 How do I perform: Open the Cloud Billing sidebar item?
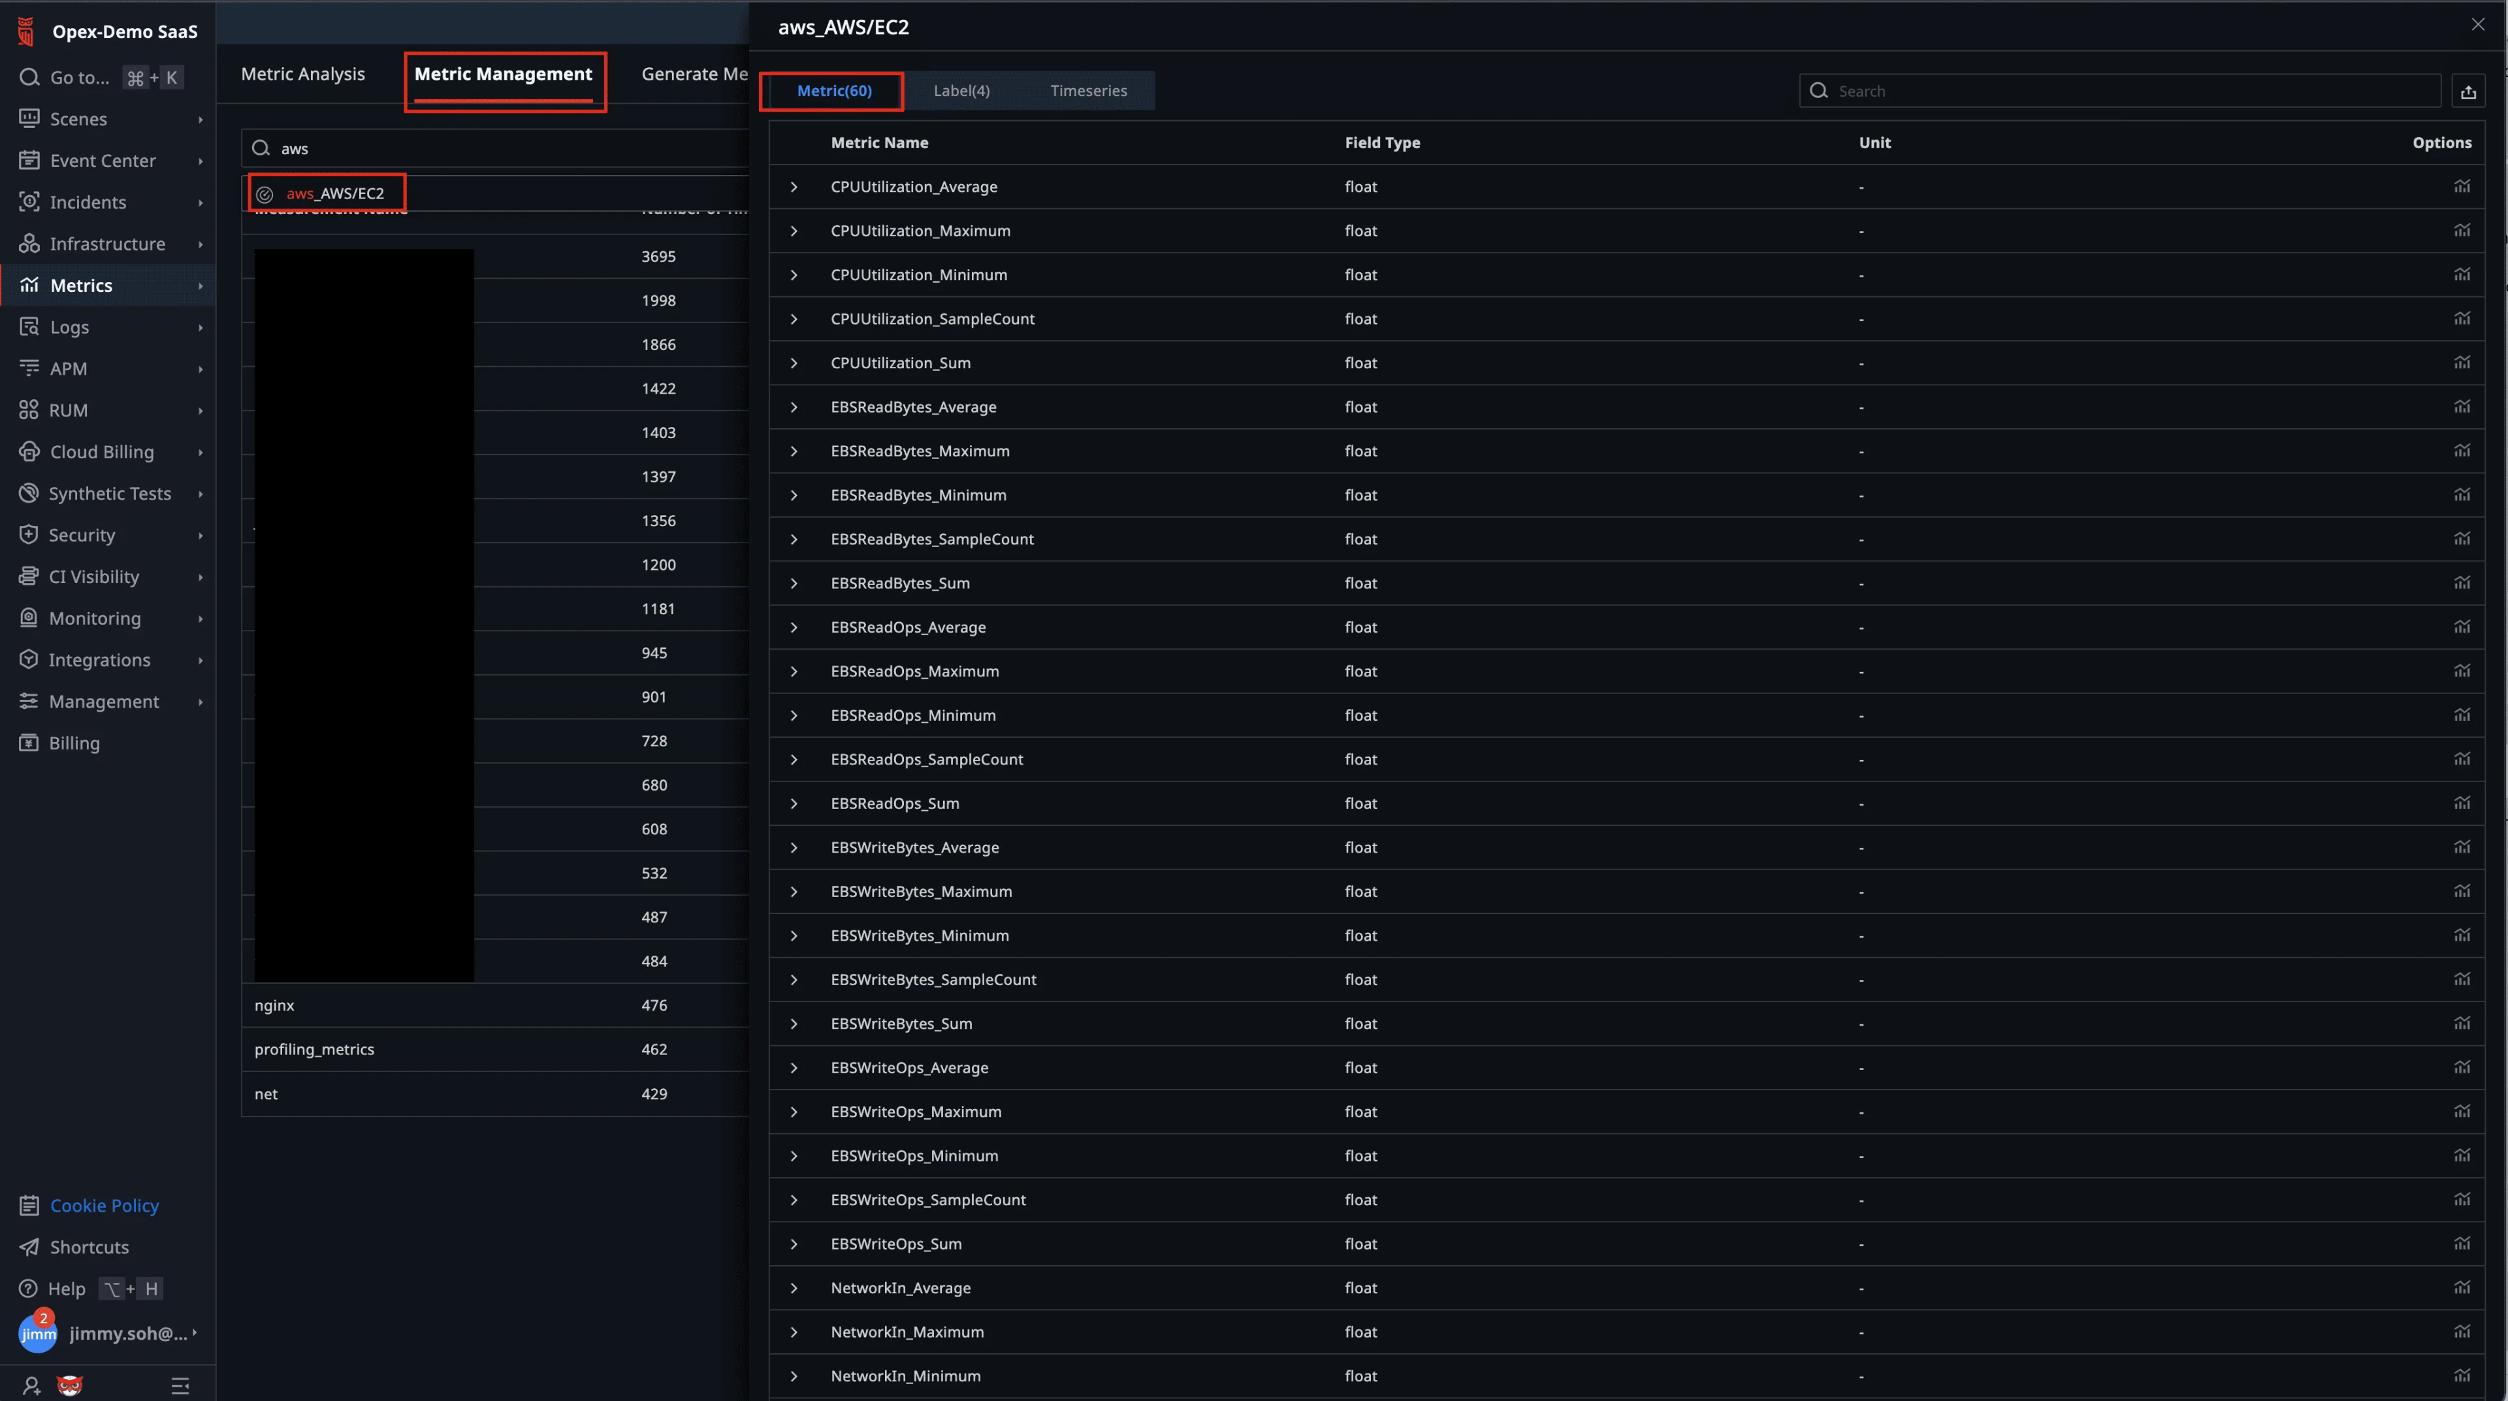(101, 451)
